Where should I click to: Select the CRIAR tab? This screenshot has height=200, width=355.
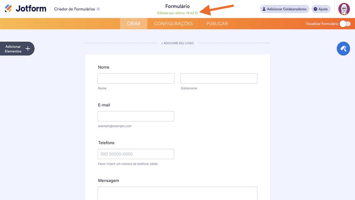[134, 24]
